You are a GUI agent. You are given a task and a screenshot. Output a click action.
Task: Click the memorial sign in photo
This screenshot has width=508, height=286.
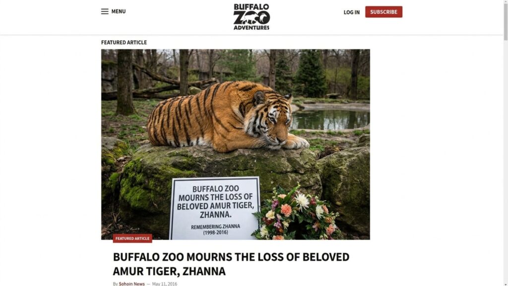click(215, 209)
